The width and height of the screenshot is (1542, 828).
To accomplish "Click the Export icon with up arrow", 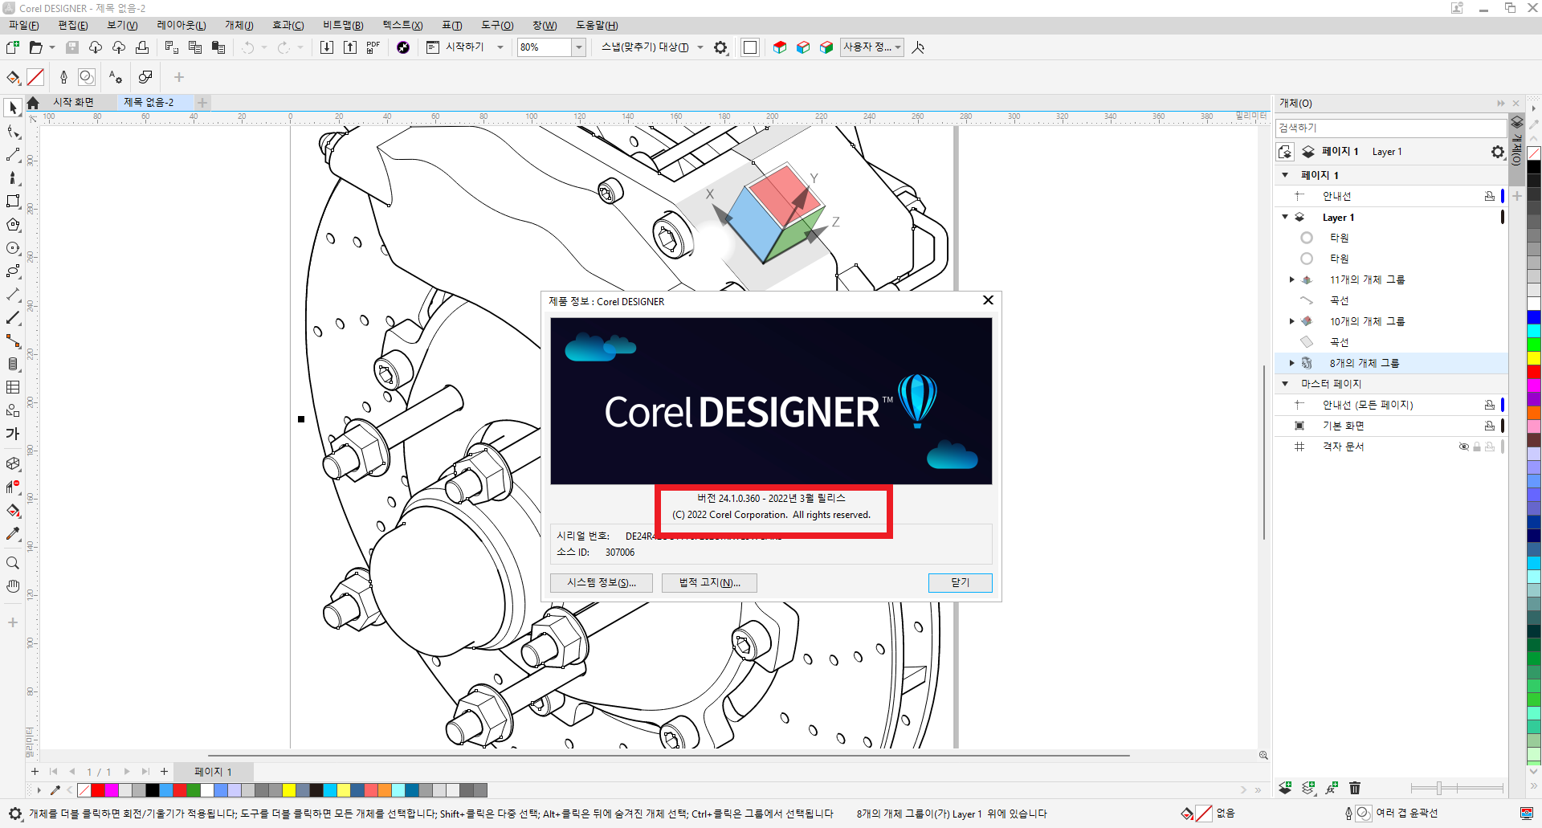I will pyautogui.click(x=350, y=47).
